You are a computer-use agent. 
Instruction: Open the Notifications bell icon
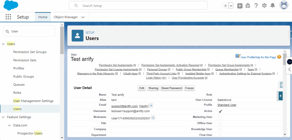click(273, 6)
